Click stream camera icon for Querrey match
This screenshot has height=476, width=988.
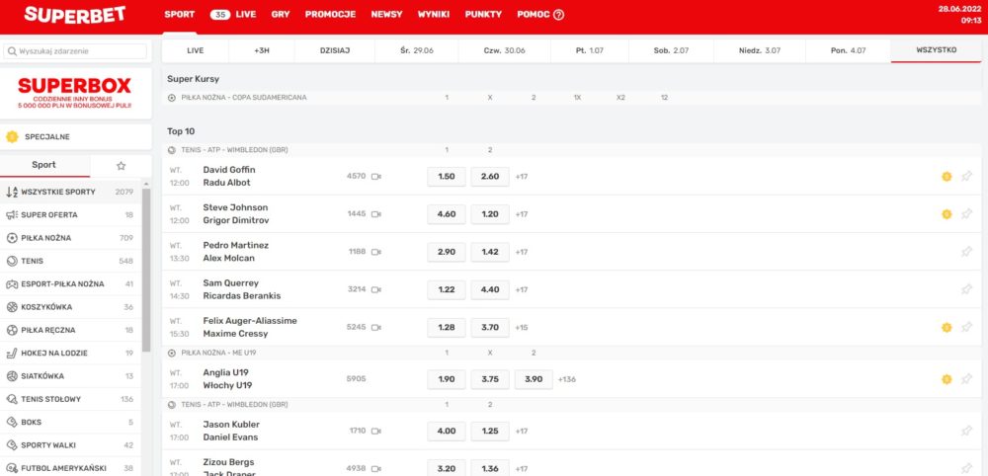coord(376,289)
